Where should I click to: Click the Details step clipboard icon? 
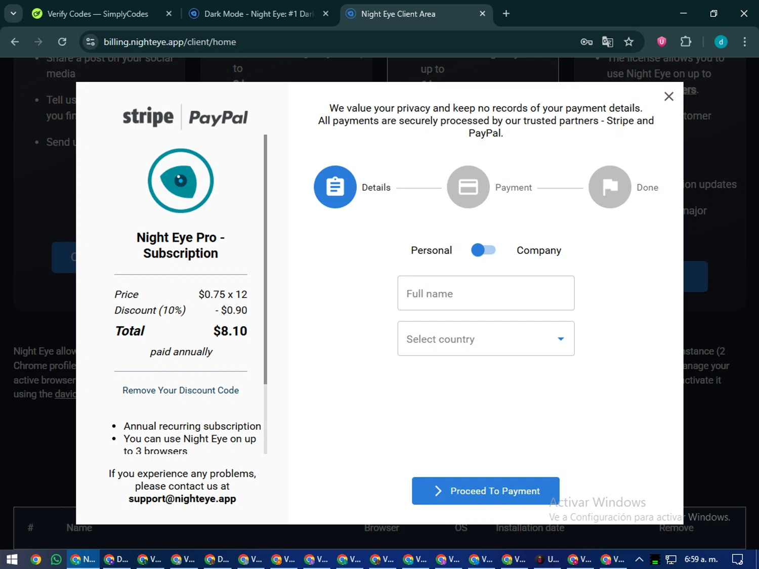point(335,187)
